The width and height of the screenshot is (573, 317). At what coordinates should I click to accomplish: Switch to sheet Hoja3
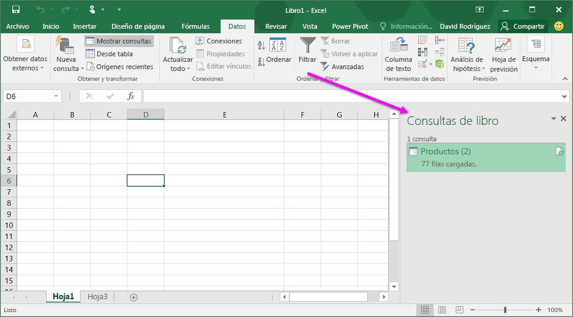click(97, 297)
